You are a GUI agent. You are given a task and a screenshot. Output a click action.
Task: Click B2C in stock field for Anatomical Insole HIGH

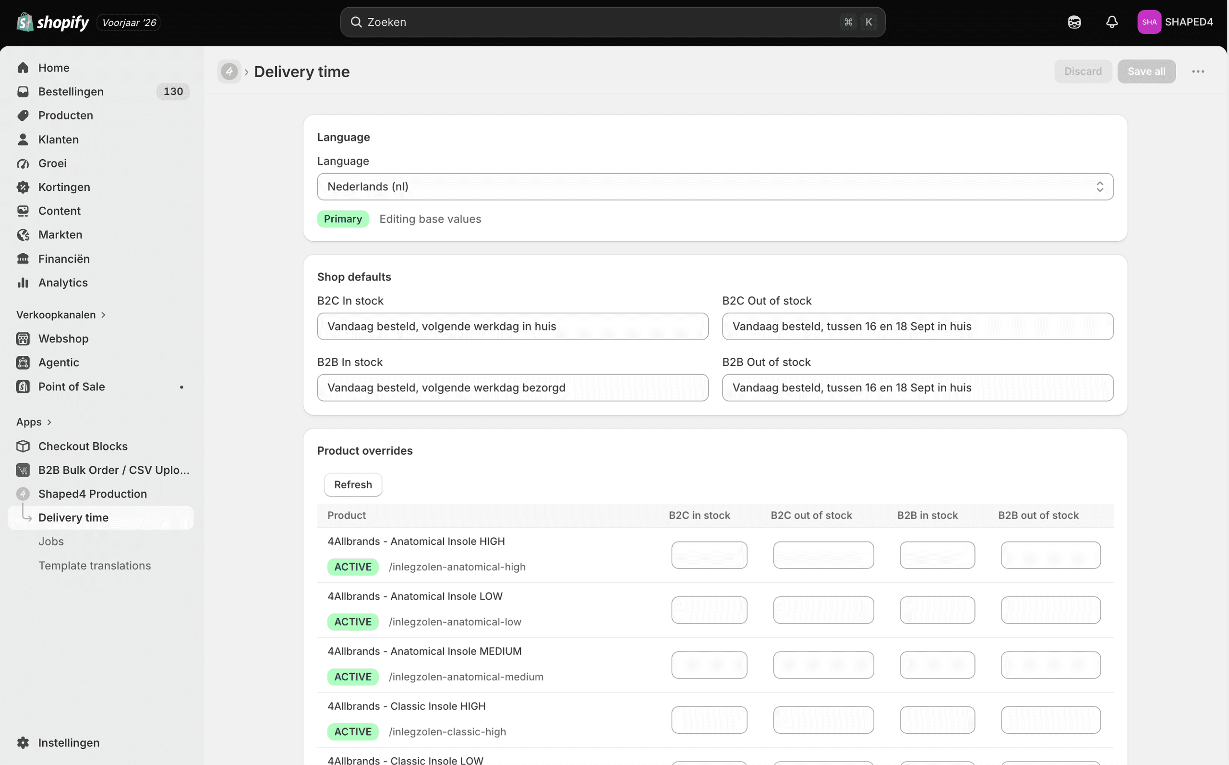pyautogui.click(x=709, y=555)
